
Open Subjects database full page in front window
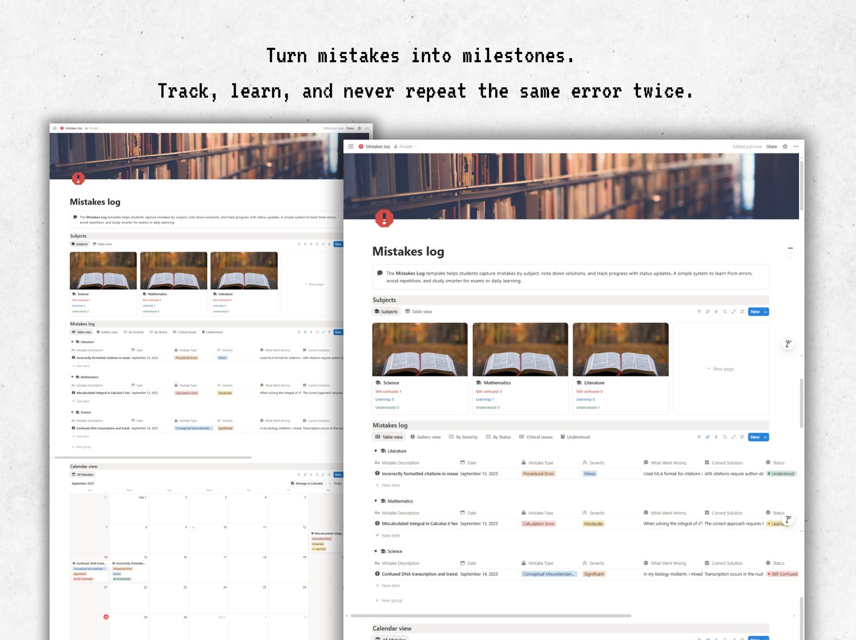[733, 311]
